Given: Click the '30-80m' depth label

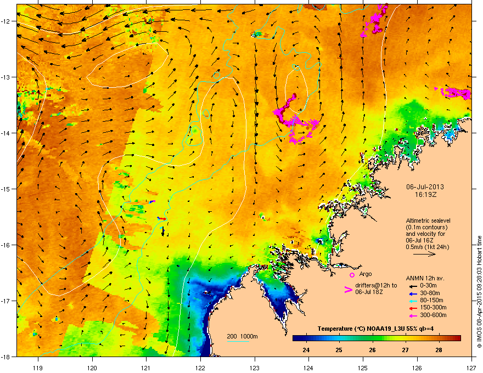Looking at the screenshot, I should click(x=430, y=293).
